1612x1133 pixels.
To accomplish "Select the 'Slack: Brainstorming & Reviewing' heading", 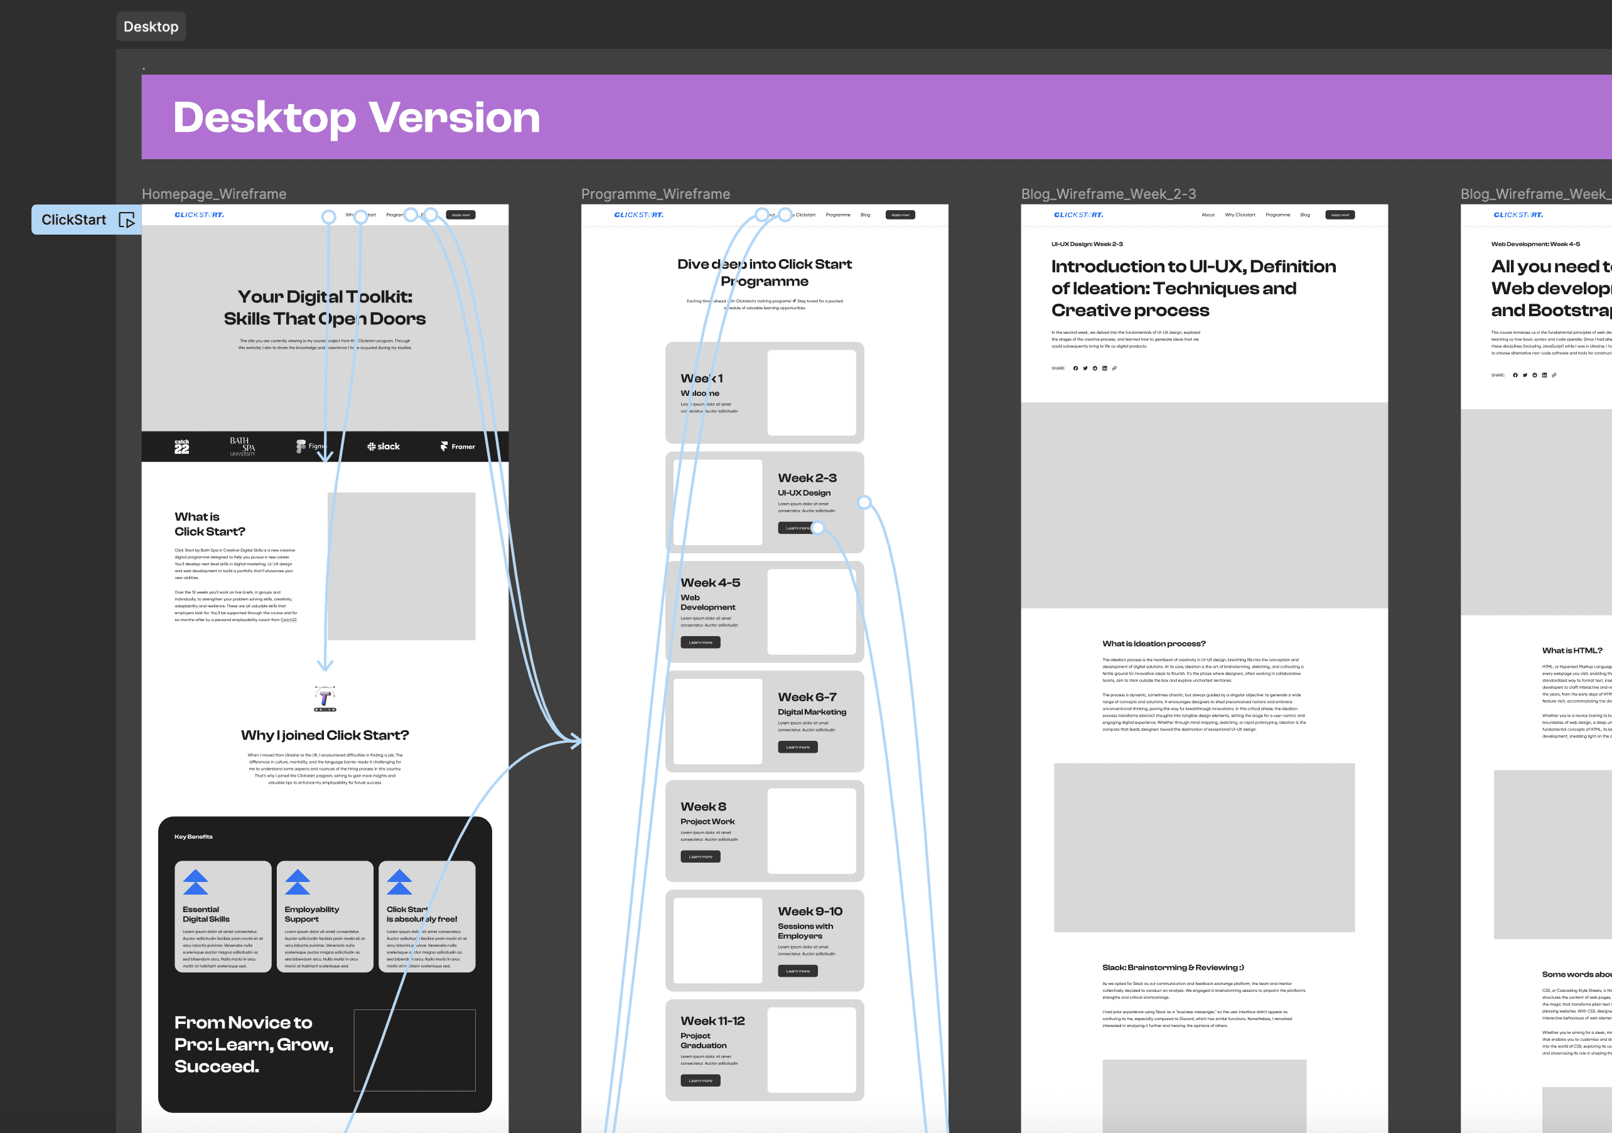I will tap(1173, 967).
